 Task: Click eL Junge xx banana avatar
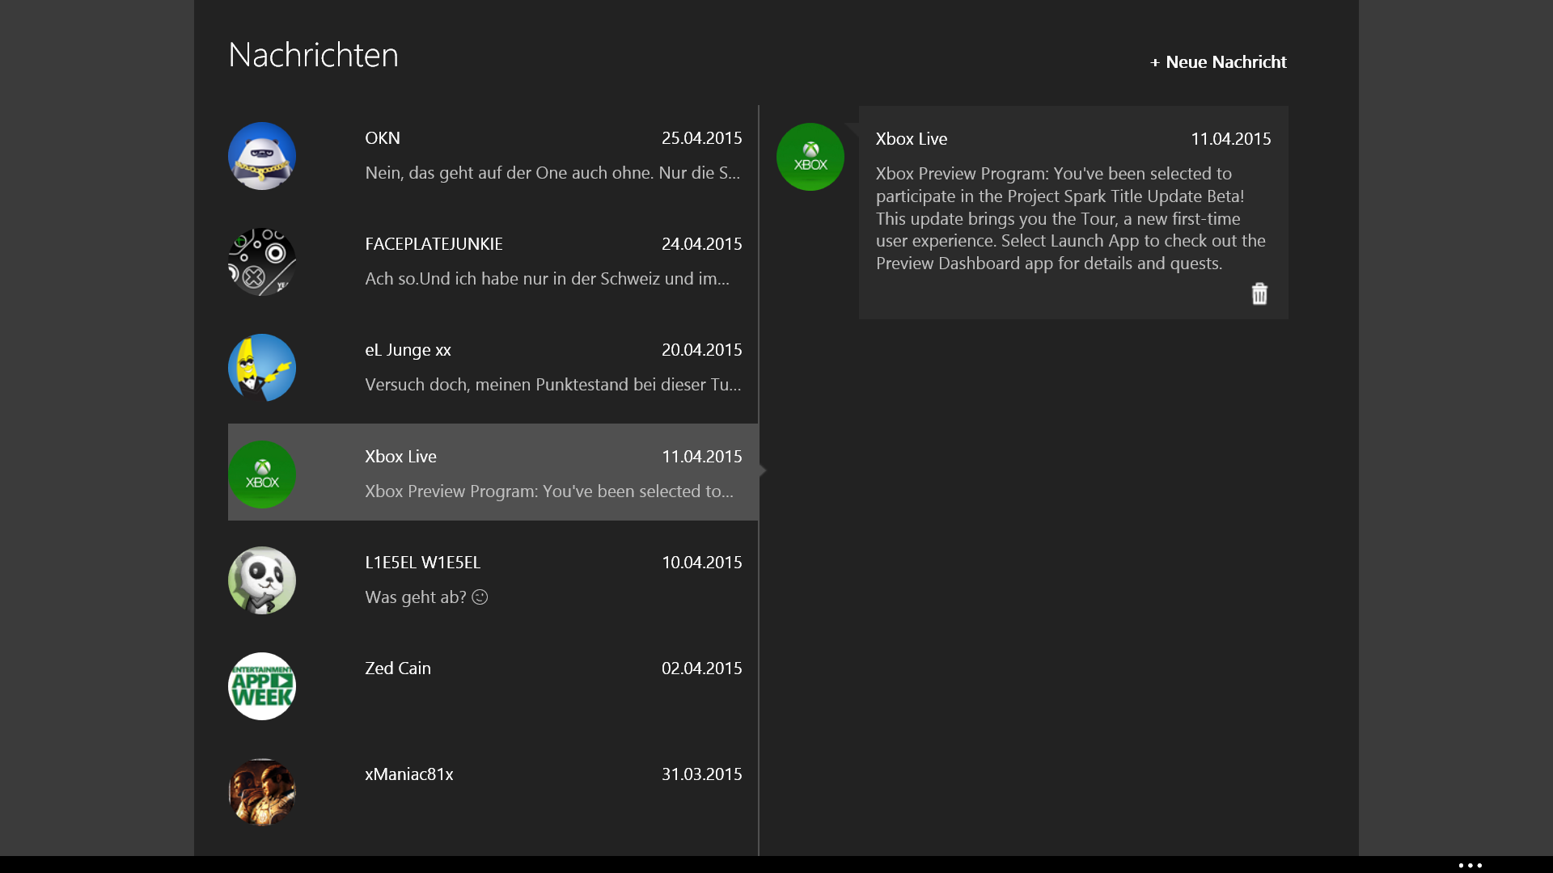(x=261, y=368)
